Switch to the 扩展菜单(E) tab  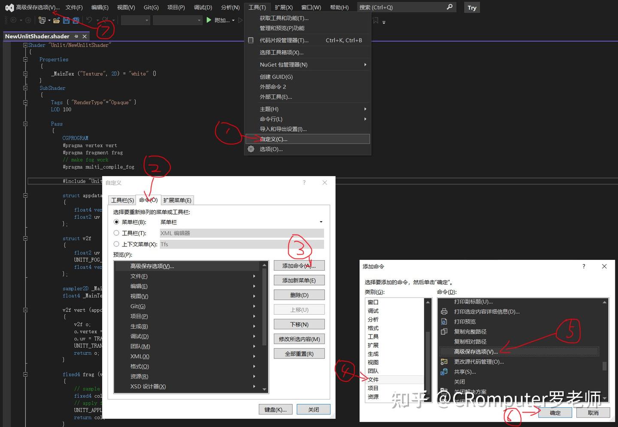coord(177,200)
